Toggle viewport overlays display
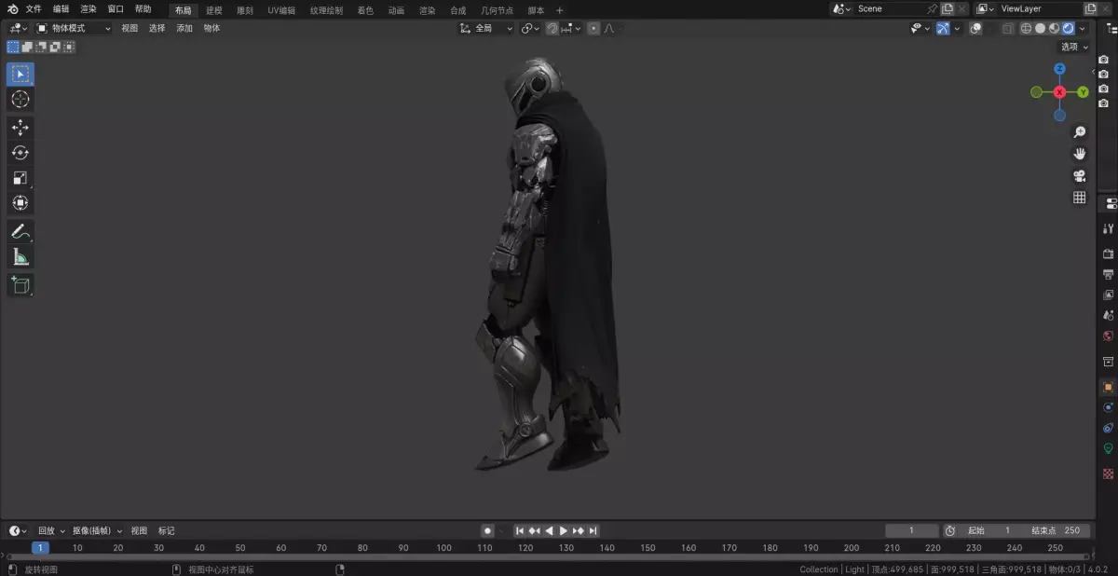This screenshot has height=576, width=1118. [975, 28]
